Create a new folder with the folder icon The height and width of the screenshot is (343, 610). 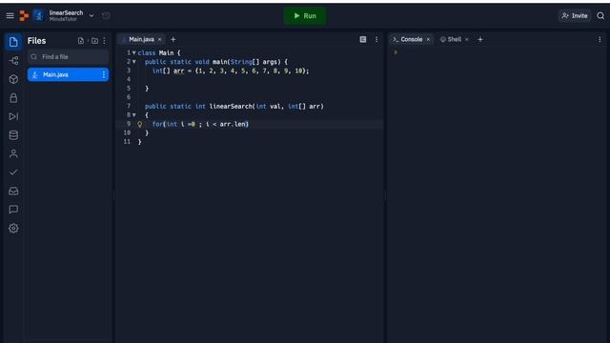click(x=94, y=41)
